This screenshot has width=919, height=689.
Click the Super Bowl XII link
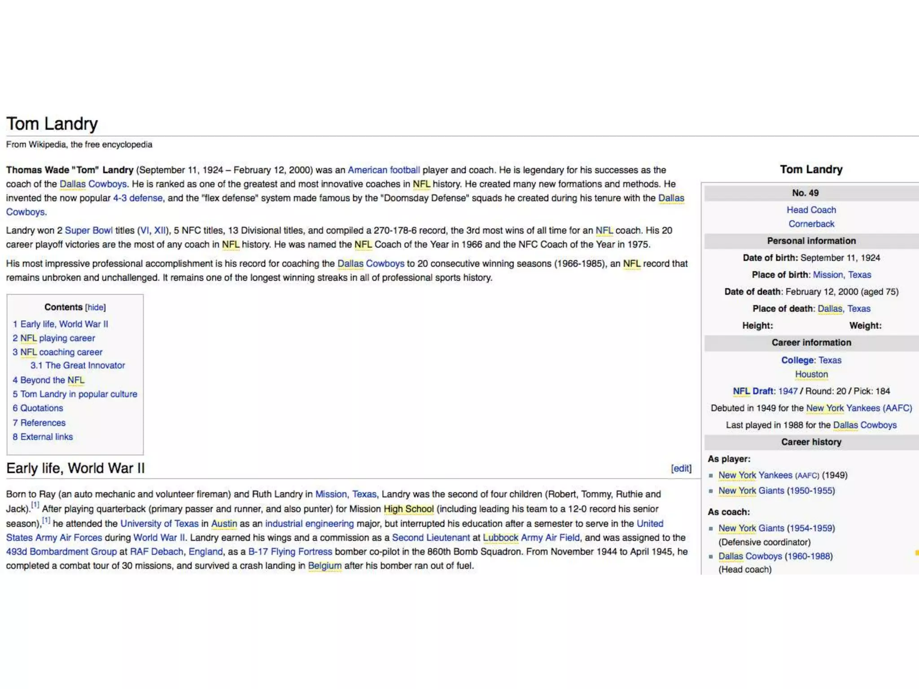(159, 231)
